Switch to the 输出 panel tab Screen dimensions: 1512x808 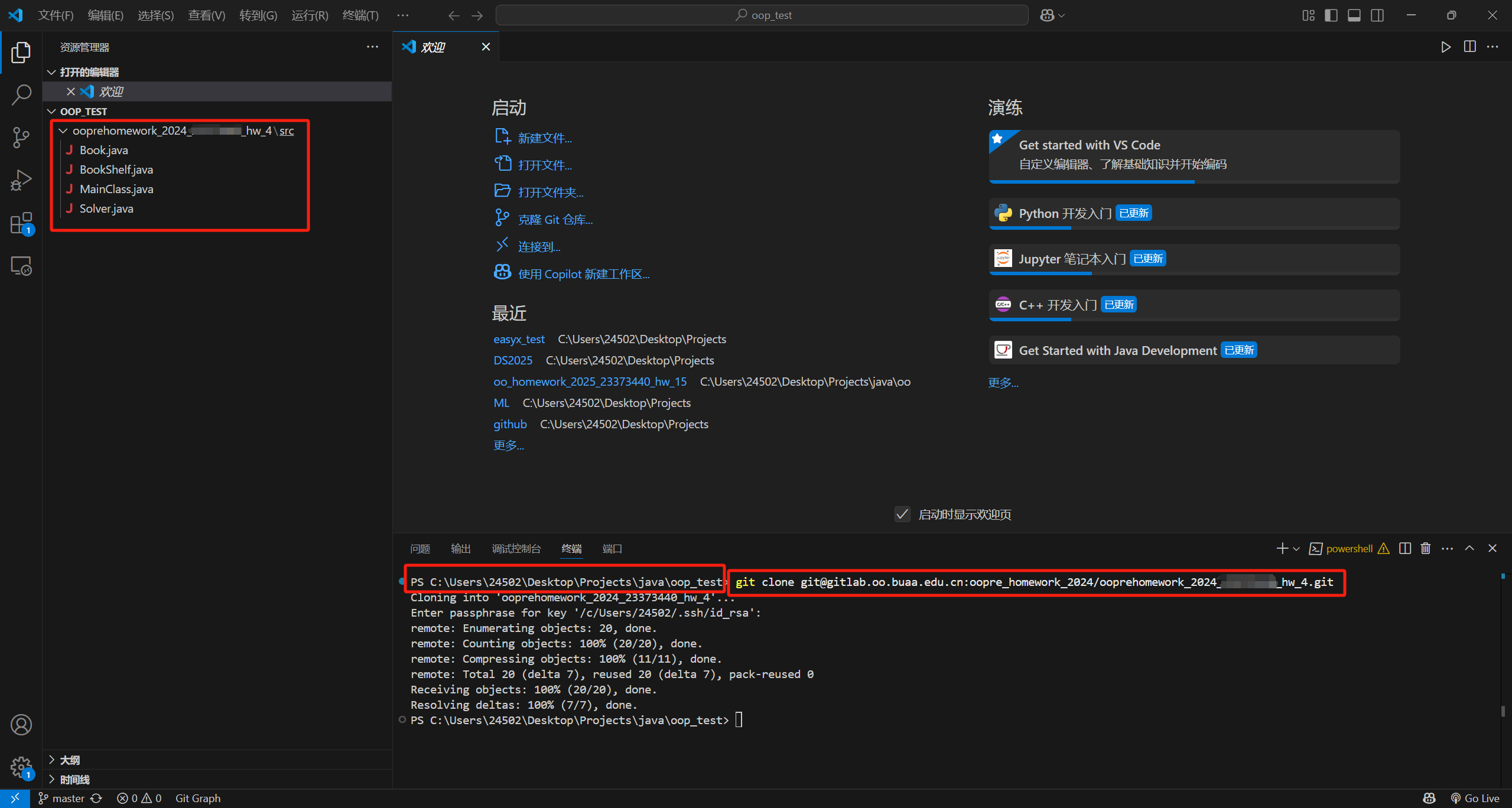[x=460, y=549]
